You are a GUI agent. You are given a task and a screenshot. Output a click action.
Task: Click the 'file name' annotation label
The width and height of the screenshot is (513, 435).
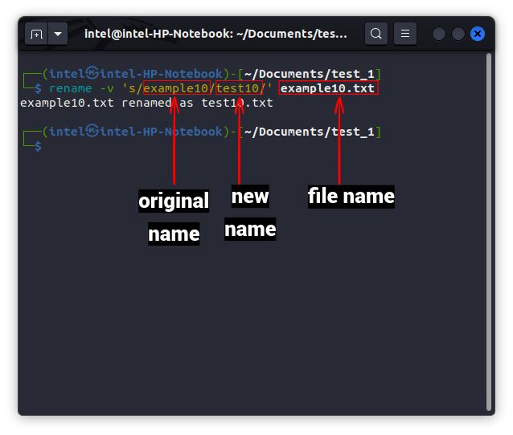tap(351, 197)
